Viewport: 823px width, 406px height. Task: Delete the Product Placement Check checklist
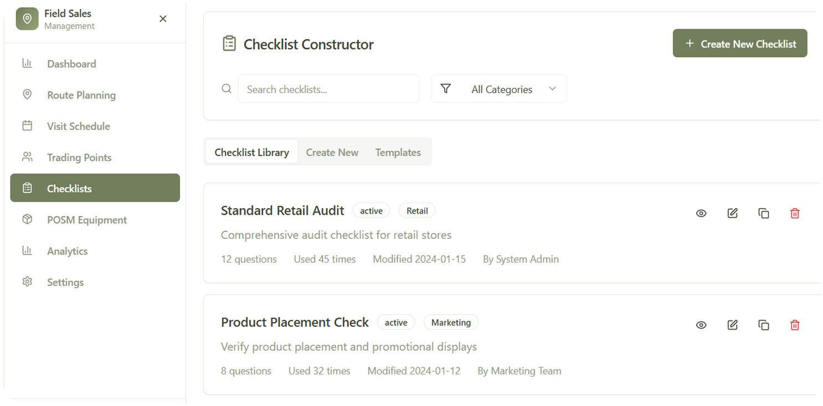795,325
